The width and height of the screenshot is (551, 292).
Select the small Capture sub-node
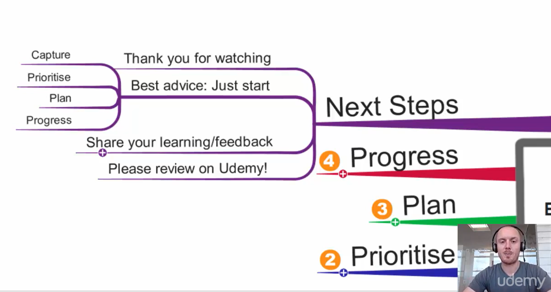click(x=51, y=55)
